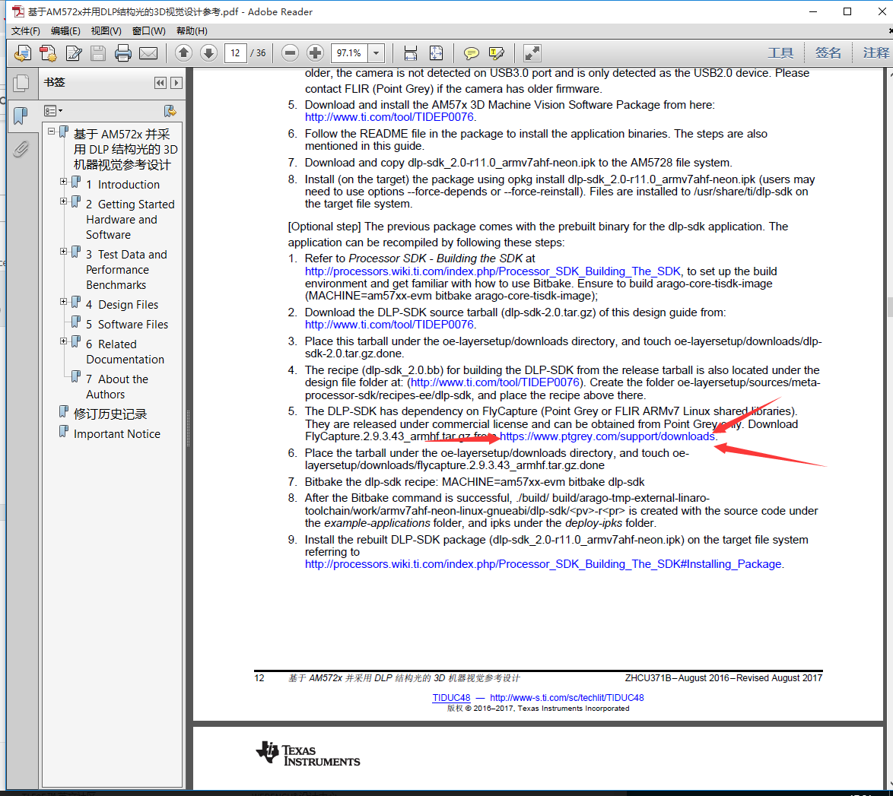Image resolution: width=893 pixels, height=796 pixels.
Task: Collapse the bookmarks navigation pane
Action: point(160,83)
